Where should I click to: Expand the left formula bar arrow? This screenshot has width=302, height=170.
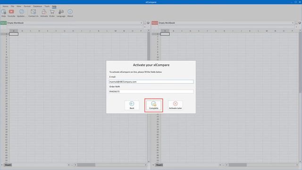tap(145, 27)
